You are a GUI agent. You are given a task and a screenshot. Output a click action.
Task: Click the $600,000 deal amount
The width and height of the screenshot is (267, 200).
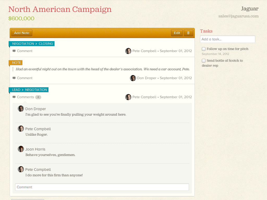click(21, 18)
